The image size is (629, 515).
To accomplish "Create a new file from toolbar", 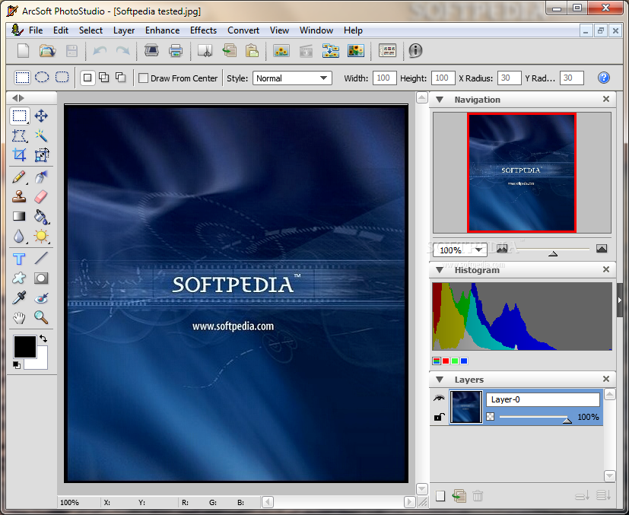I will click(x=24, y=51).
